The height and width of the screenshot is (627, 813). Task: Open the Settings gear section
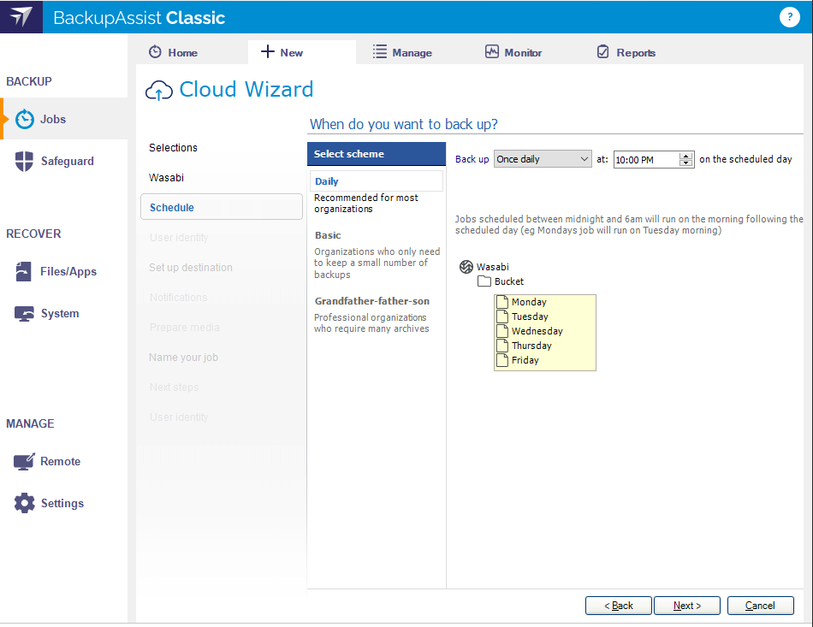click(61, 504)
